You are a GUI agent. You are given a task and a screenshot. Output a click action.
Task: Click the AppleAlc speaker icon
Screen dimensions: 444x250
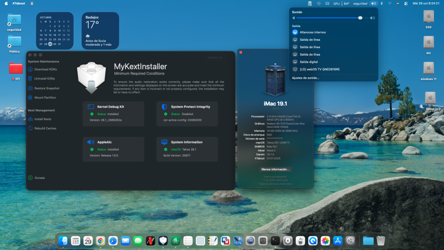[91, 142]
